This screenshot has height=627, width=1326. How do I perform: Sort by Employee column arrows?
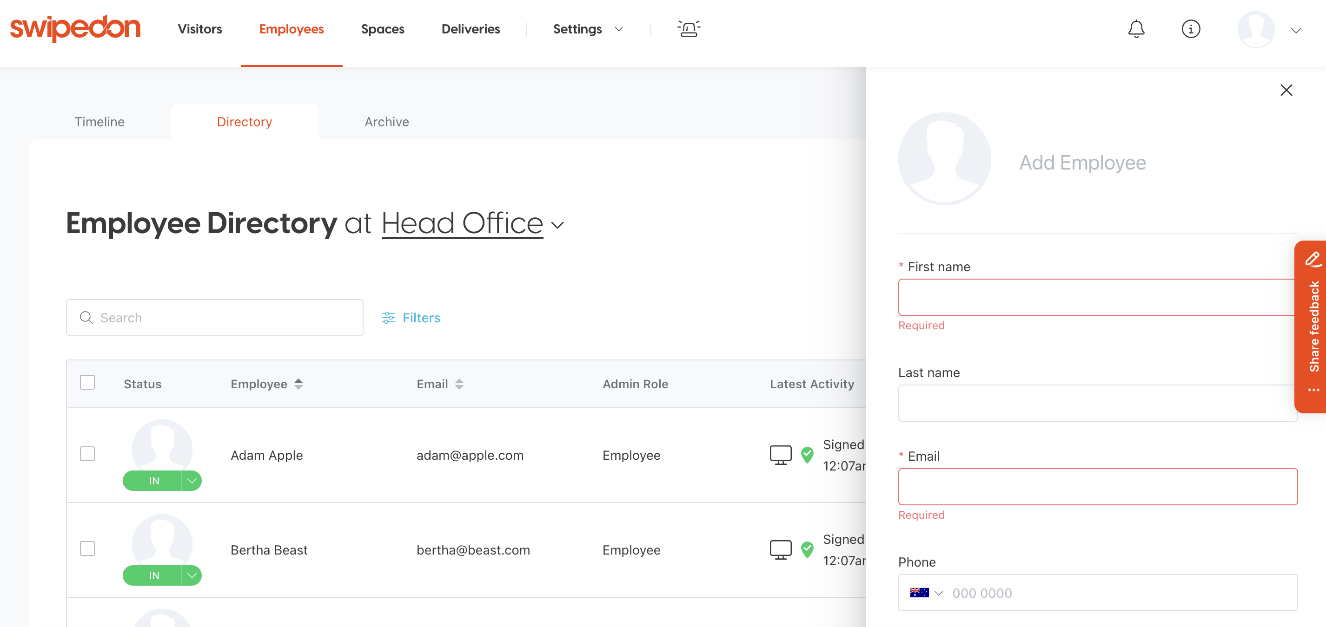pos(298,384)
